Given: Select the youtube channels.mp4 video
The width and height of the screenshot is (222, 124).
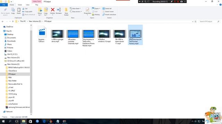Looking at the screenshot, I should (x=73, y=37).
